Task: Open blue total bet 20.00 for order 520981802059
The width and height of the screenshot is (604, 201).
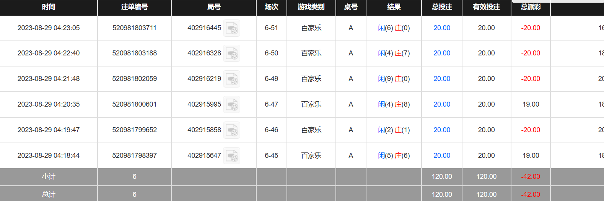Action: (x=442, y=79)
